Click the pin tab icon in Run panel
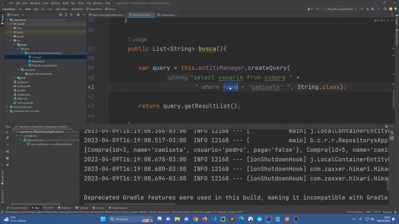Viewport: 399px width, 224px height. click(7, 165)
